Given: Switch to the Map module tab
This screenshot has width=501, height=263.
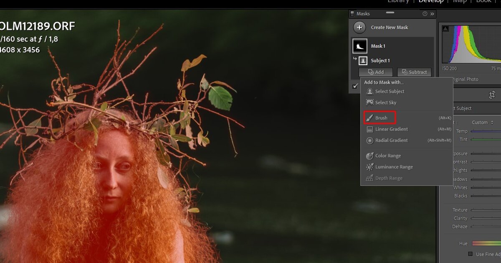Looking at the screenshot, I should pos(460,2).
